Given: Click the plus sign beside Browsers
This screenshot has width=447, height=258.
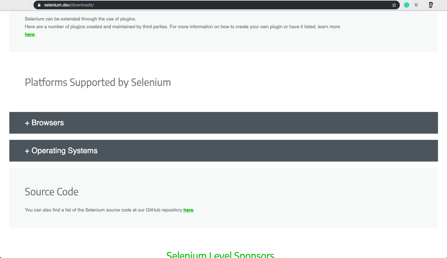Looking at the screenshot, I should point(27,123).
